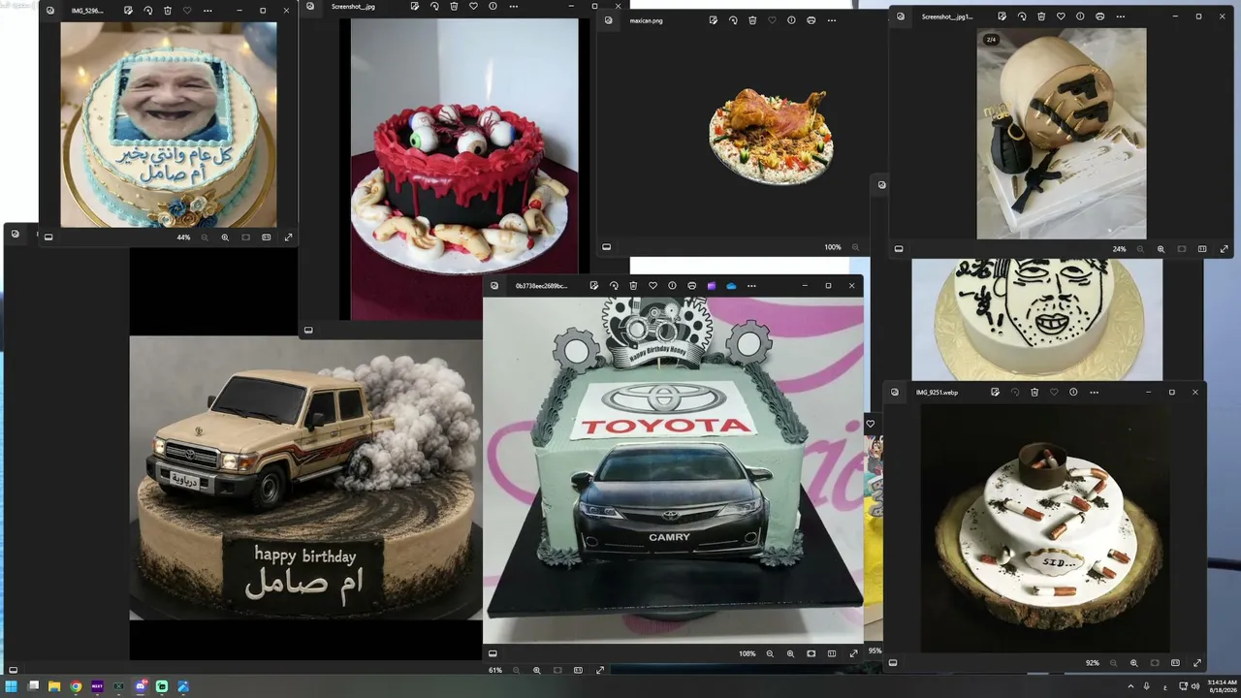The height and width of the screenshot is (698, 1241).
Task: Open more options in the Screenshot_.jpg window
Action: [513, 7]
